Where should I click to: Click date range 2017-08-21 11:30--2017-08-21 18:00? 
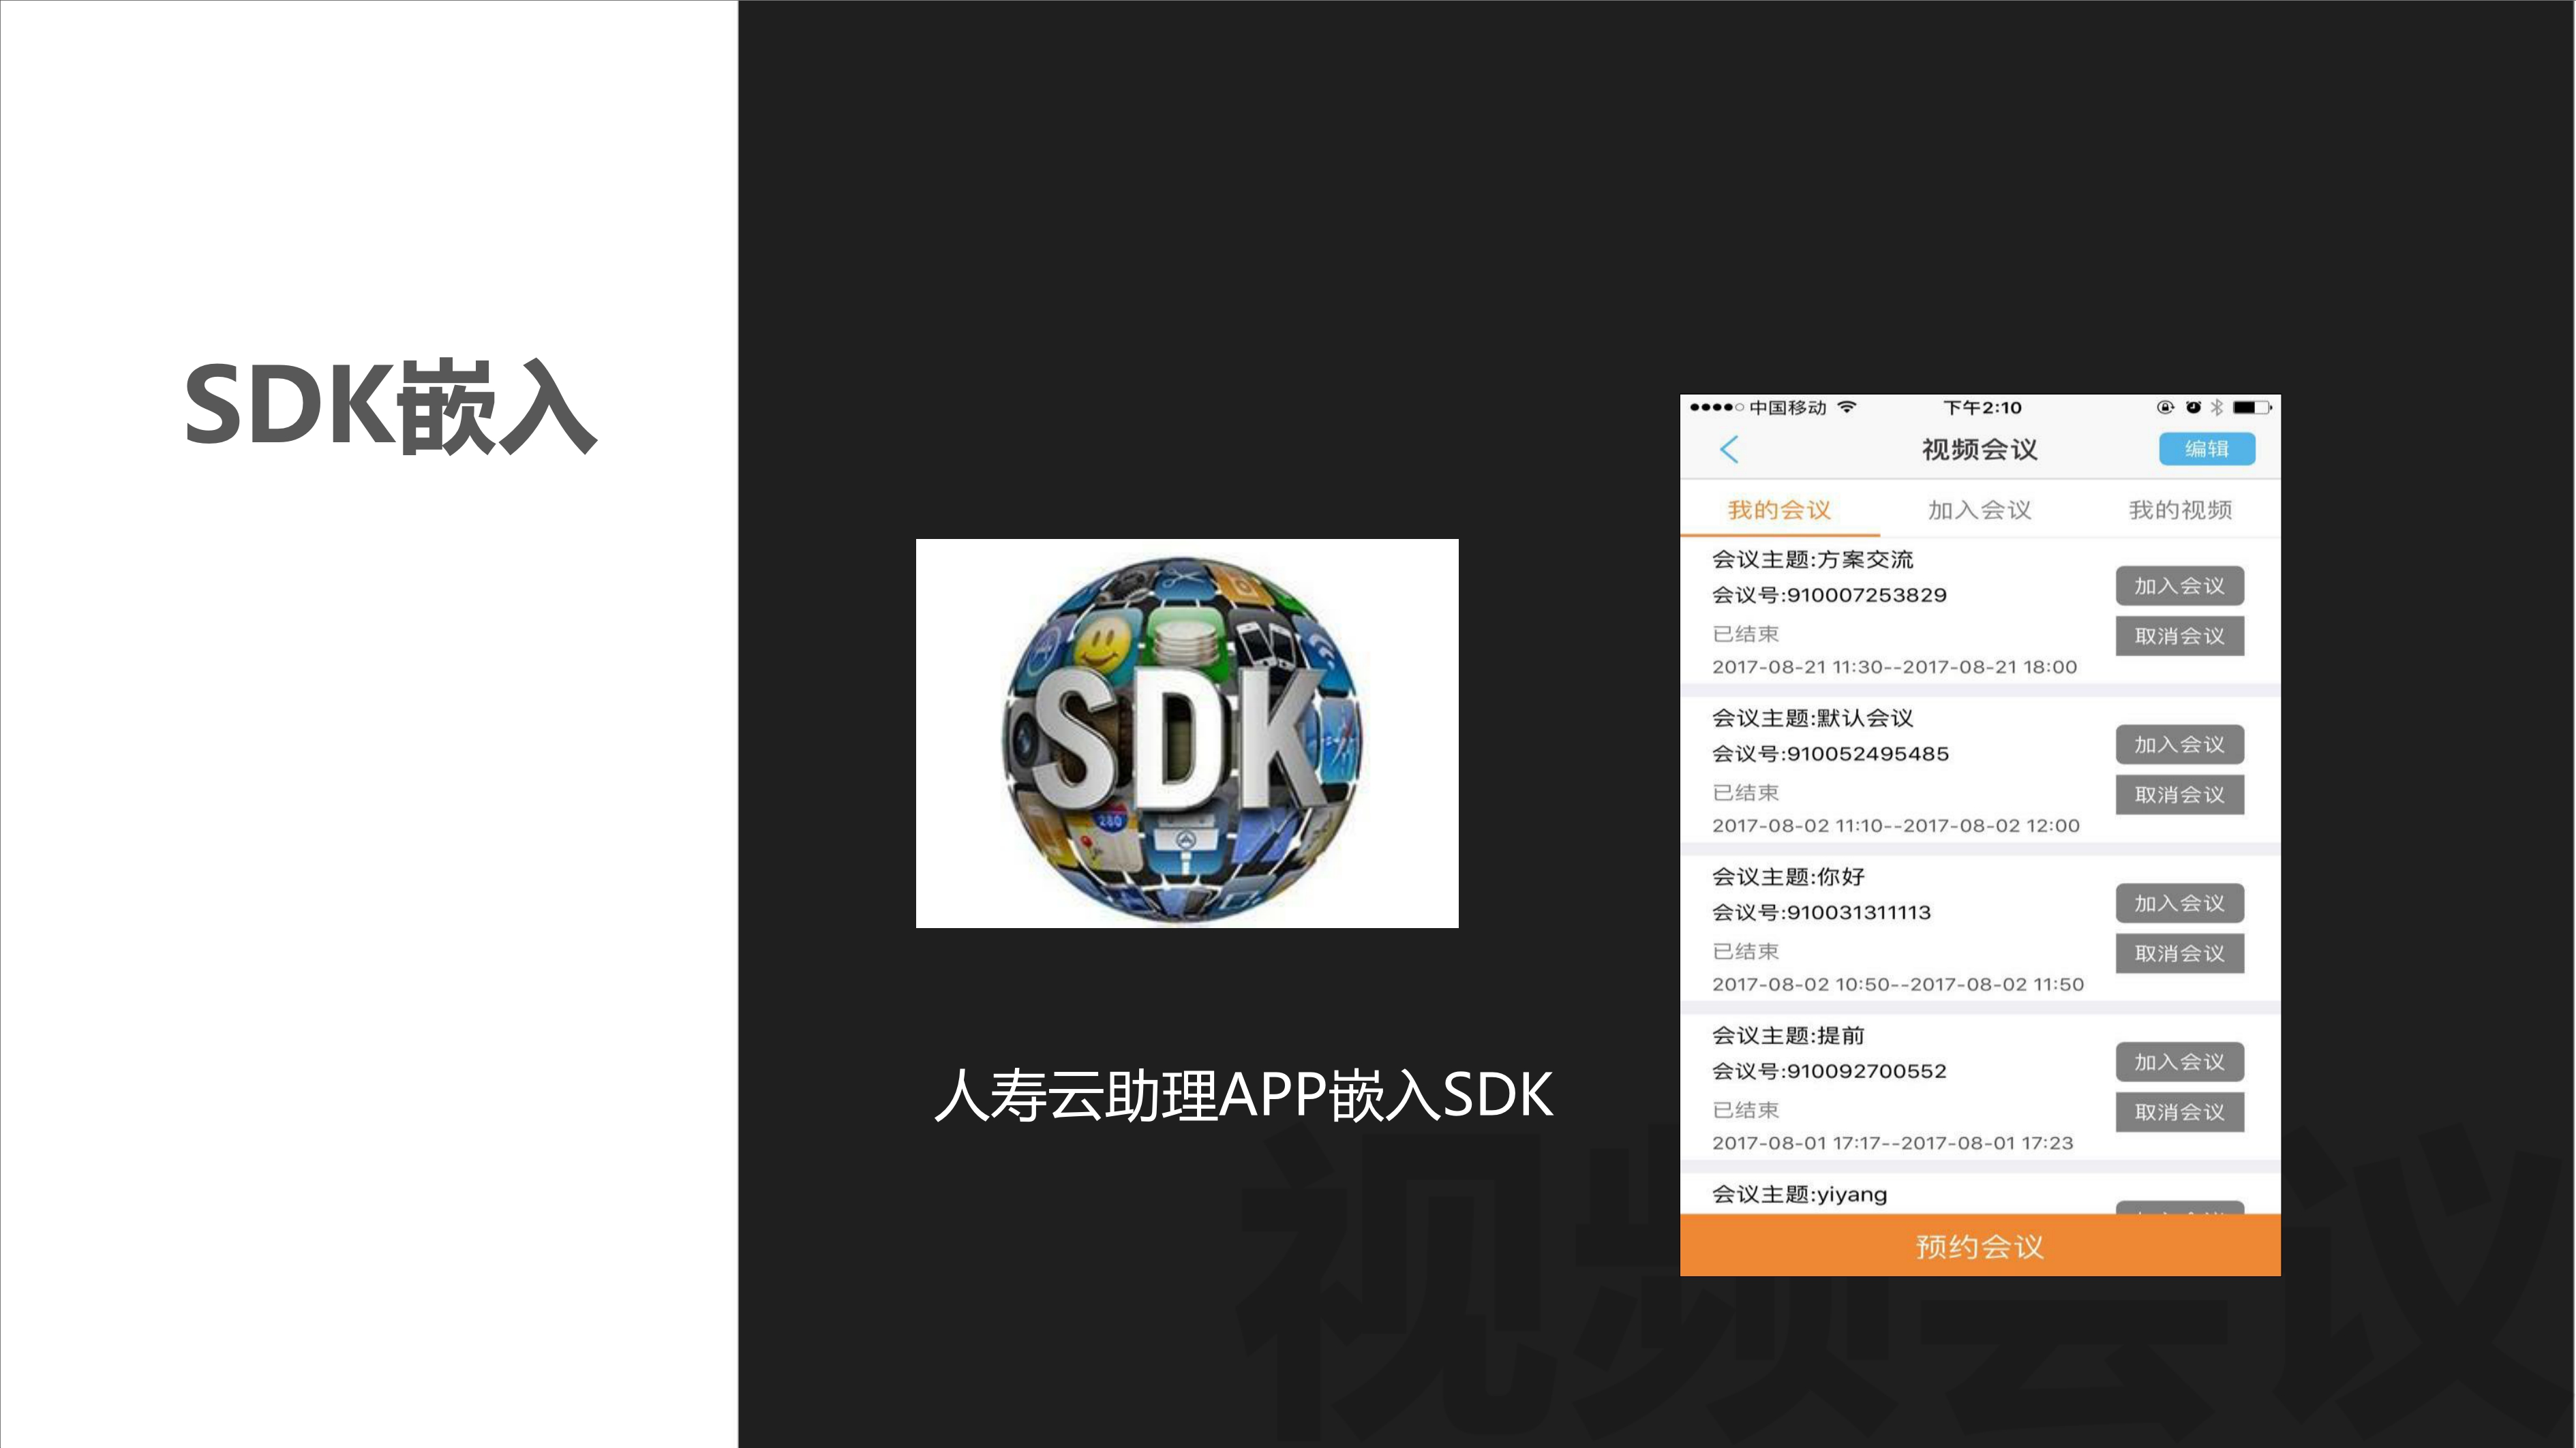coord(1894,666)
